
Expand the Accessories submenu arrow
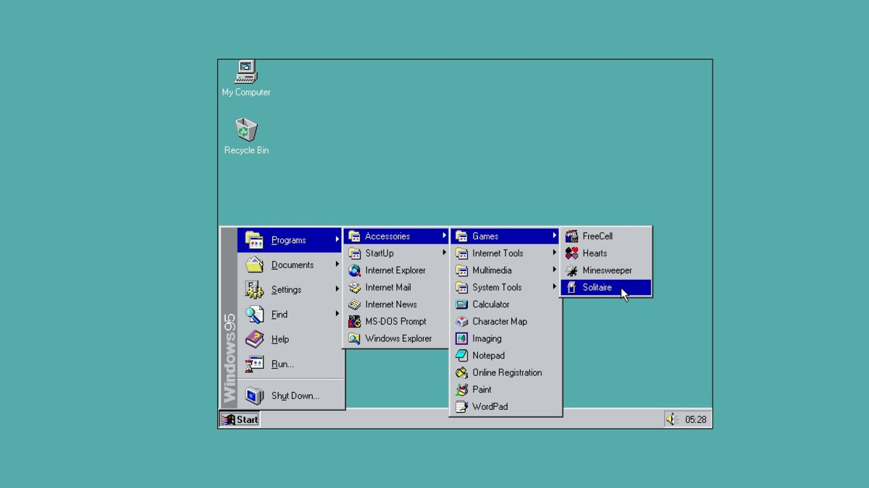pyautogui.click(x=444, y=236)
